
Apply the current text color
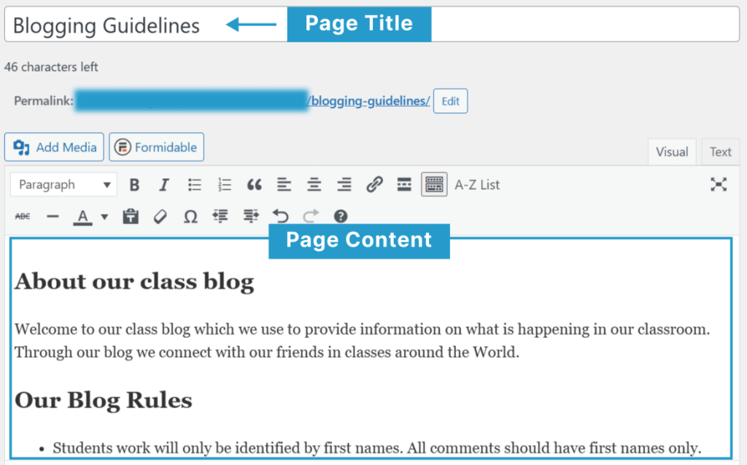pyautogui.click(x=82, y=217)
